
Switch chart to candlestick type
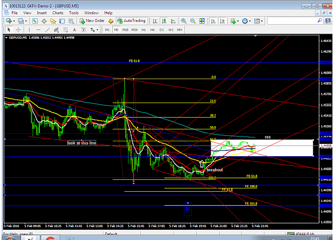pos(164,21)
